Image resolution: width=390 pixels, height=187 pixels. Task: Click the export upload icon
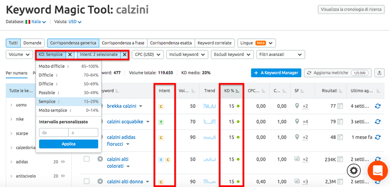pos(379,73)
